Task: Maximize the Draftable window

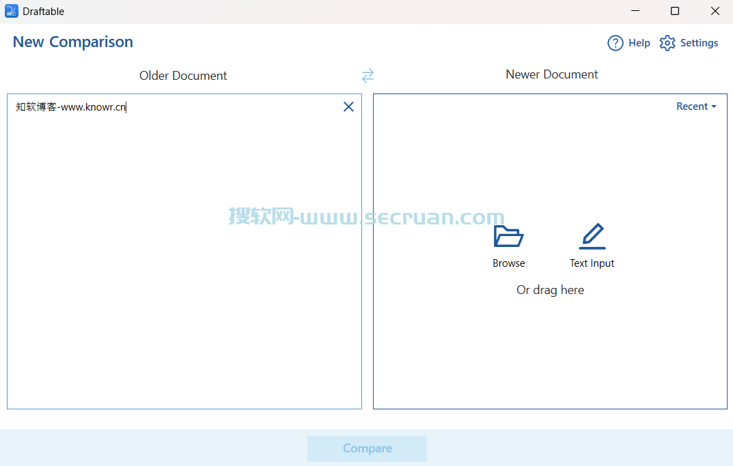Action: tap(674, 11)
